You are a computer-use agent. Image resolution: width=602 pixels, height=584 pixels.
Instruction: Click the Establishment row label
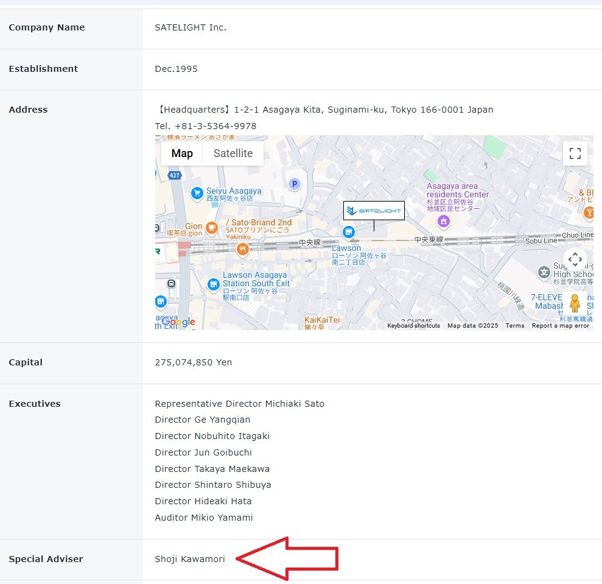coord(43,69)
